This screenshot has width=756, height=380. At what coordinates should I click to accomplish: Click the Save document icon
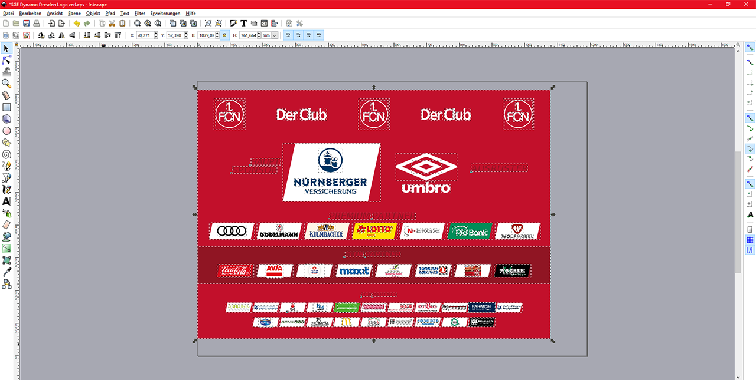pos(26,24)
